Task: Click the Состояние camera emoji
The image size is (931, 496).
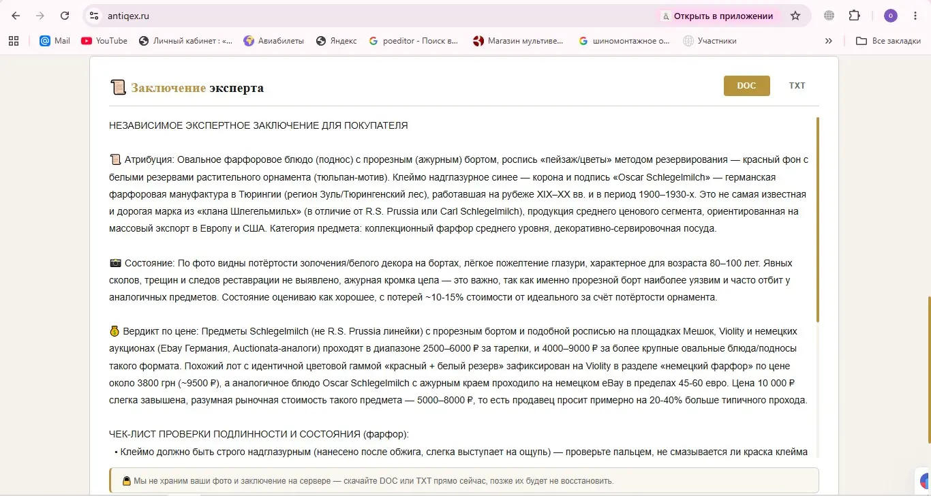Action: 115,263
